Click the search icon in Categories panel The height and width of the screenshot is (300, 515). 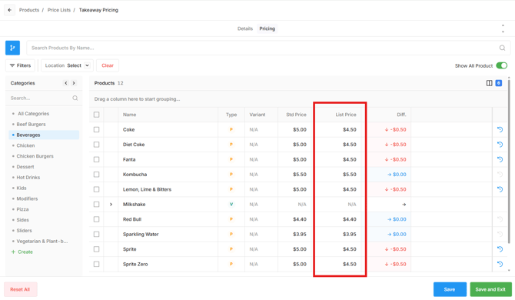[x=75, y=98]
